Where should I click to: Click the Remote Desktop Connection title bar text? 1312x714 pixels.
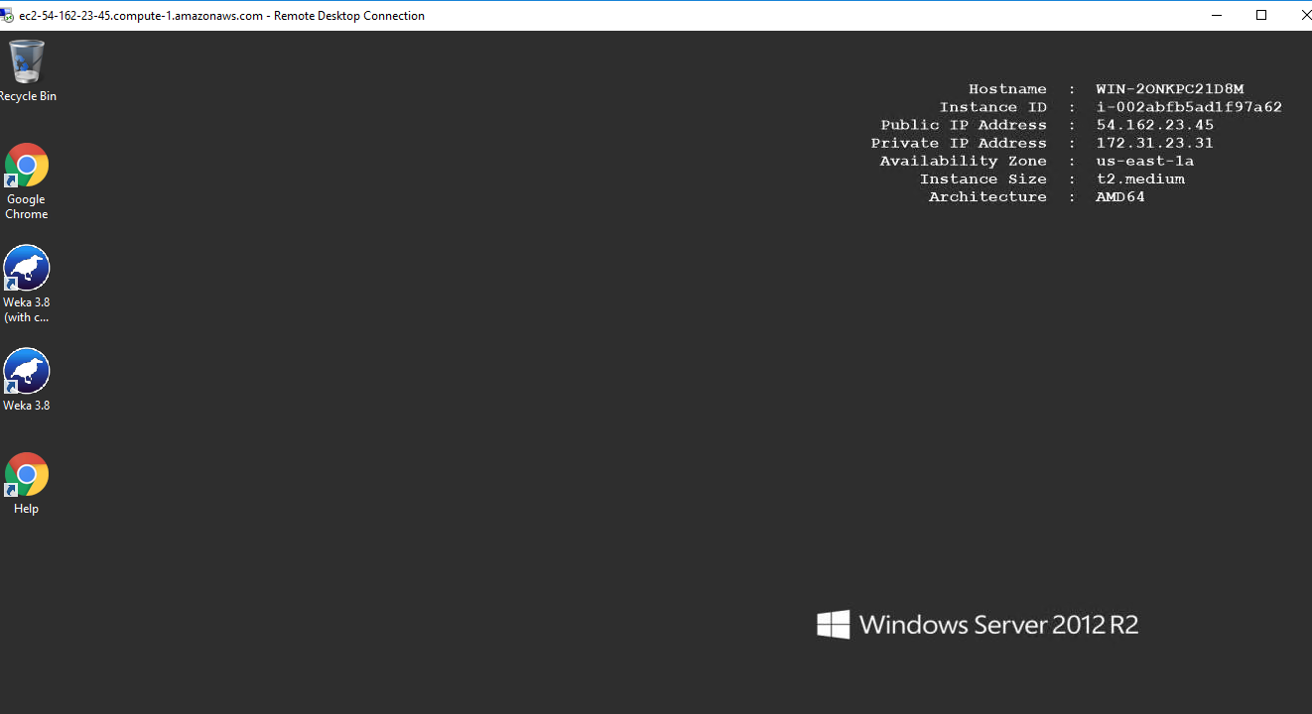pyautogui.click(x=221, y=16)
